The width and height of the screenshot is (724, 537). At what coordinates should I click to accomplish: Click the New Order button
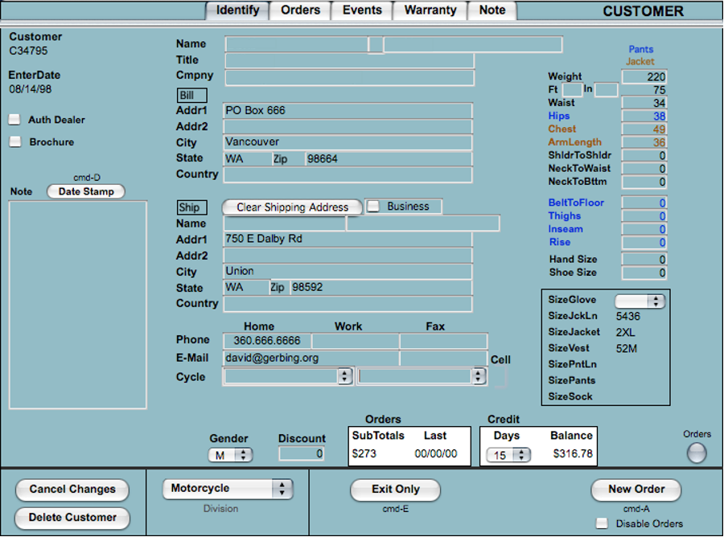click(636, 490)
